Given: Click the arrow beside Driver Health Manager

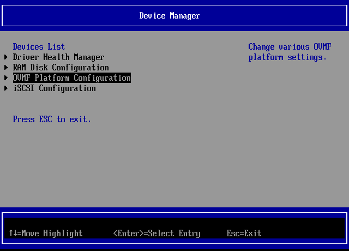Looking at the screenshot, I should point(6,57).
